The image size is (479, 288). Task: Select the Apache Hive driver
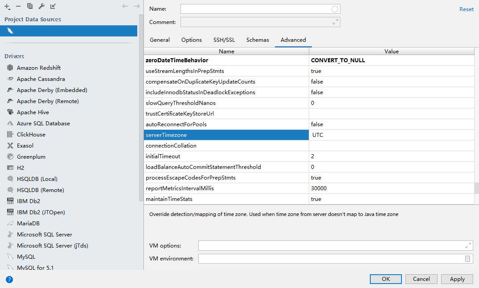[x=33, y=112]
